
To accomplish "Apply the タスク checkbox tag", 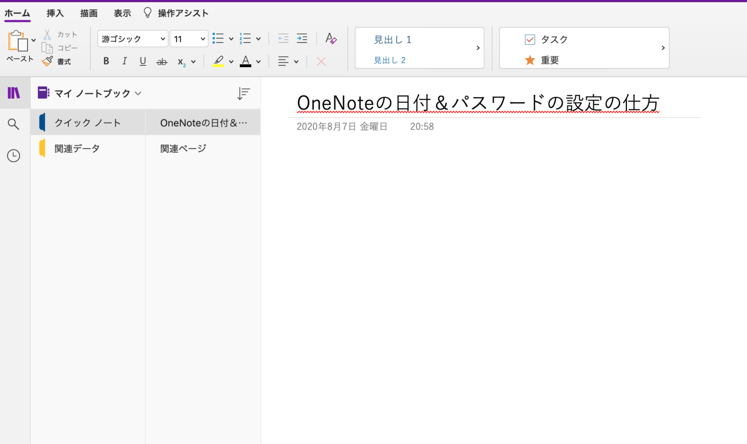I will 547,39.
